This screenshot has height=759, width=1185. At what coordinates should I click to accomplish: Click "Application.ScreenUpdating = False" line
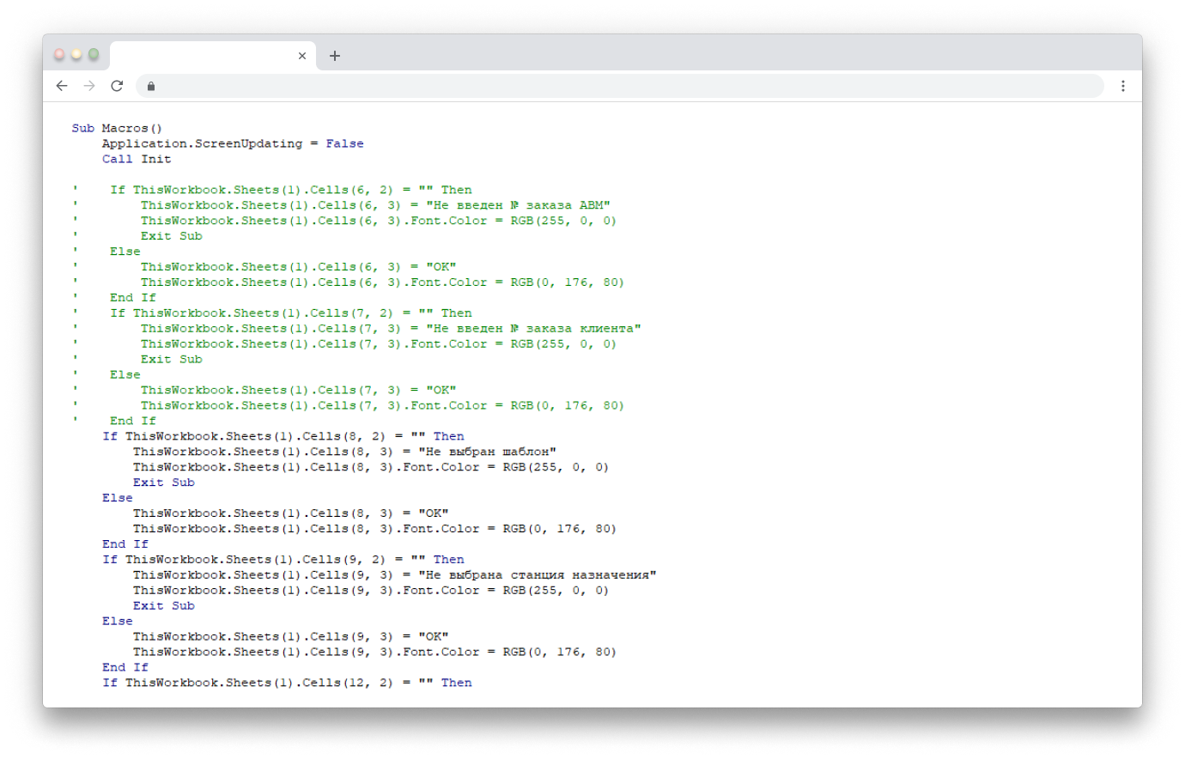tap(233, 143)
